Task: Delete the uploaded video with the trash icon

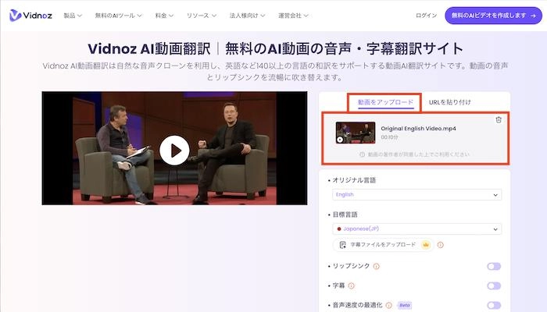Action: coord(499,119)
